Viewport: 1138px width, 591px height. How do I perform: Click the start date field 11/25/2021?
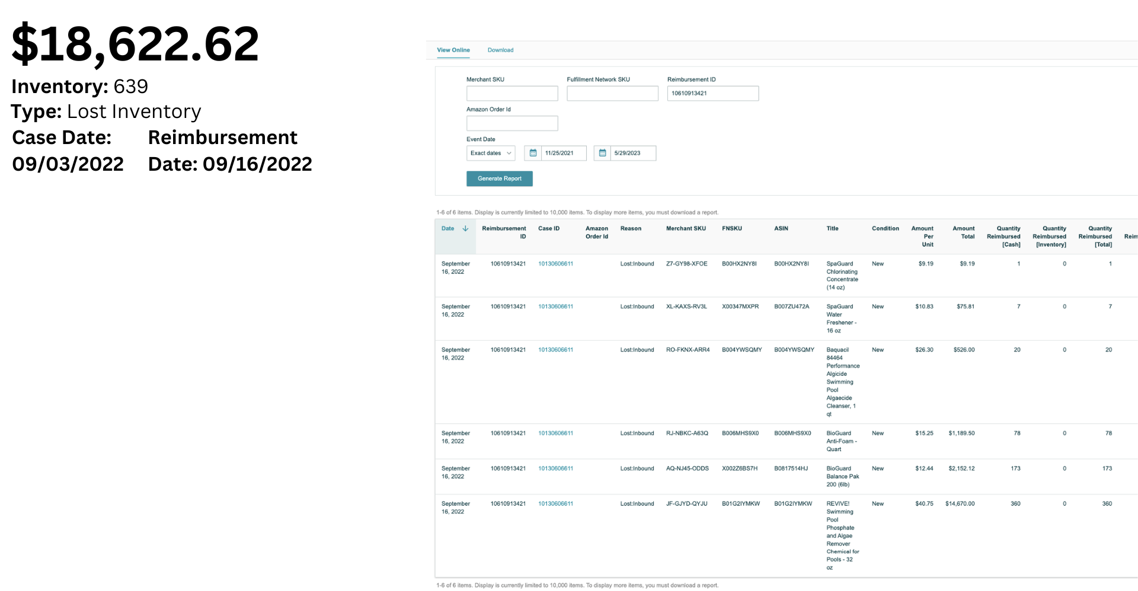(563, 153)
